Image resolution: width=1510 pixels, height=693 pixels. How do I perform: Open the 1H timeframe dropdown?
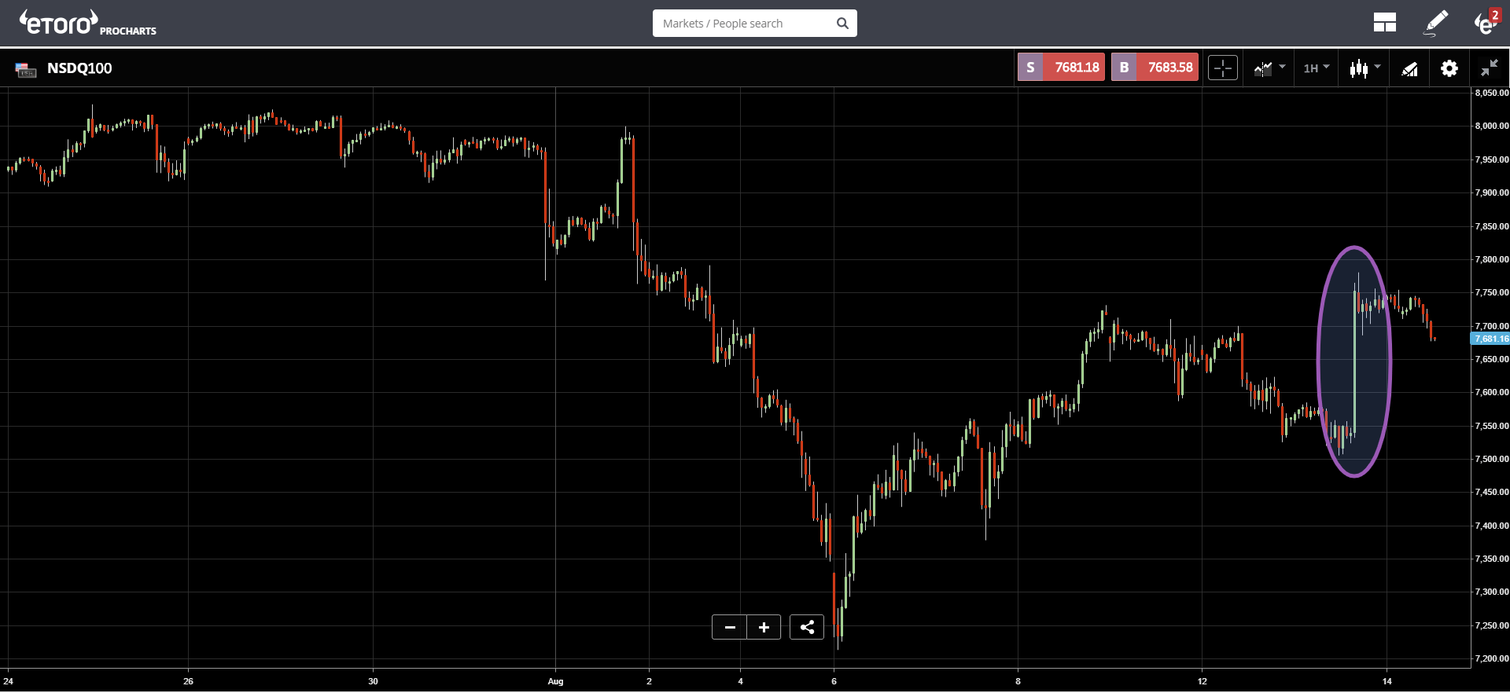tap(1316, 68)
